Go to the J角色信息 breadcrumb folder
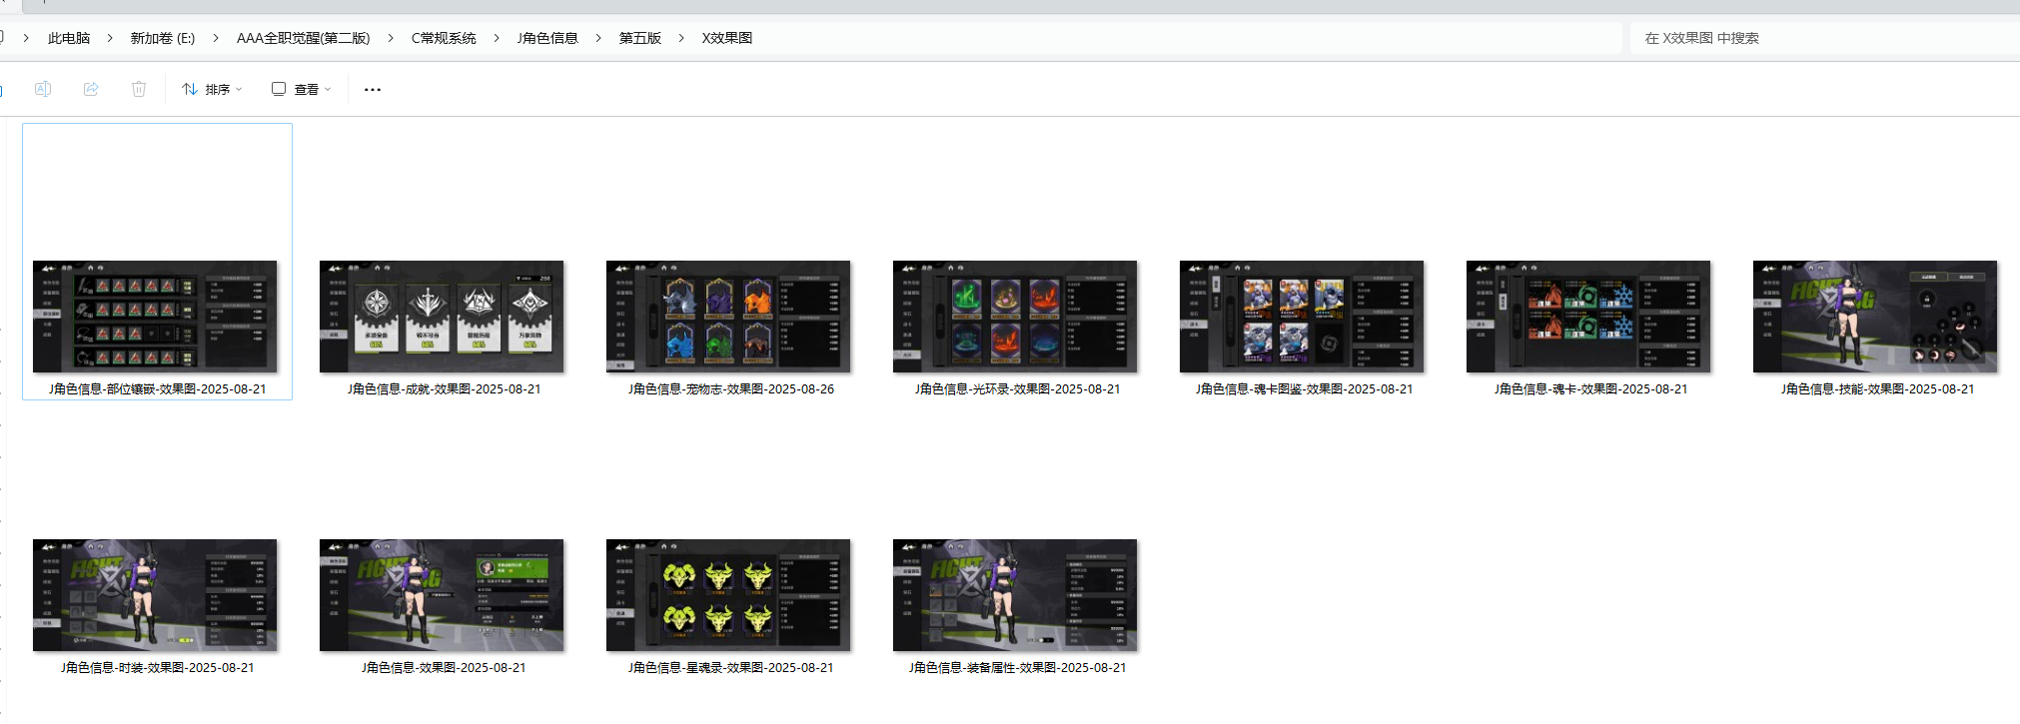Viewport: 2020px width, 724px height. click(547, 38)
